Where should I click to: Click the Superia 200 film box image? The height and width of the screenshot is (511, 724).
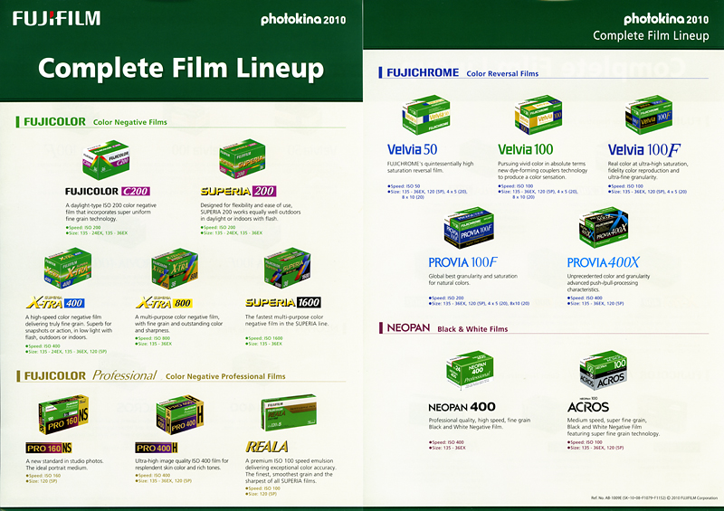[242, 159]
